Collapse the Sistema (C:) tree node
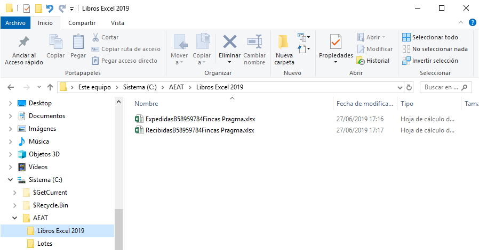Screen dimensions: 479x250 click(x=10, y=180)
